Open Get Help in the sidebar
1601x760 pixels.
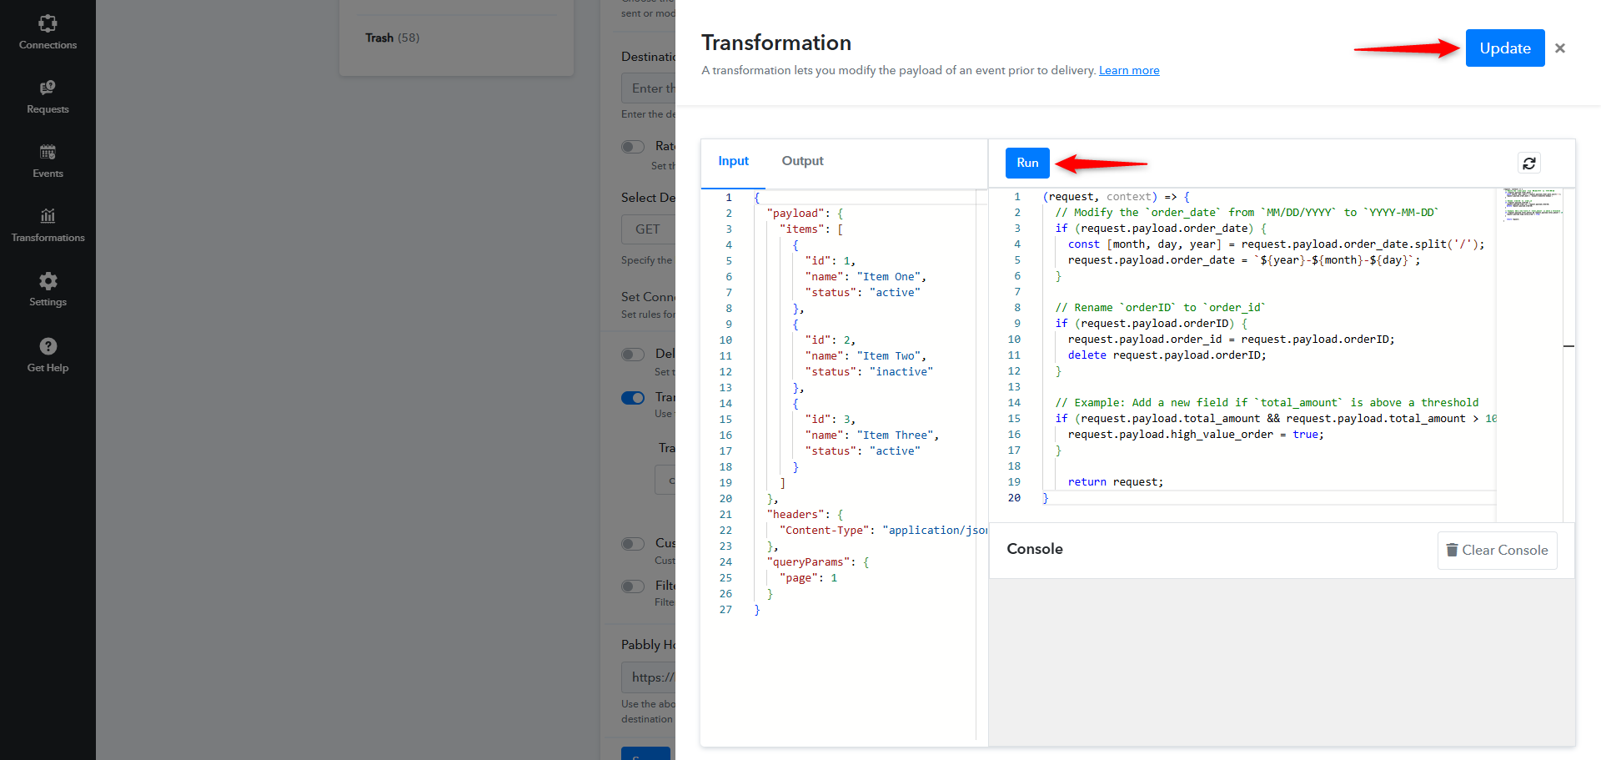tap(48, 355)
